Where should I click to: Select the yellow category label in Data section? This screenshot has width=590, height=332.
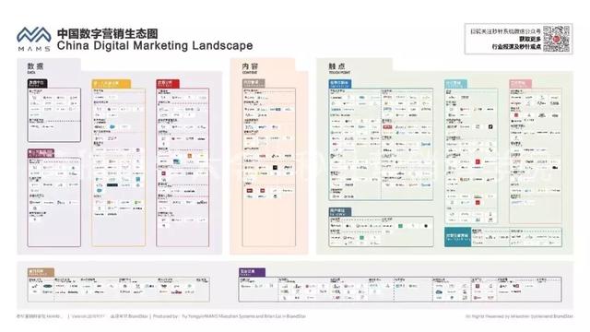(112, 84)
